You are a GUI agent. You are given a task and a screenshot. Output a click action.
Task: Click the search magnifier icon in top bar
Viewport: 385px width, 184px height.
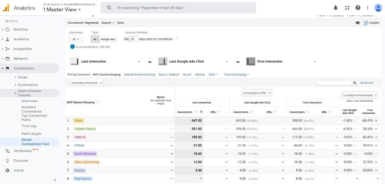coord(109,8)
